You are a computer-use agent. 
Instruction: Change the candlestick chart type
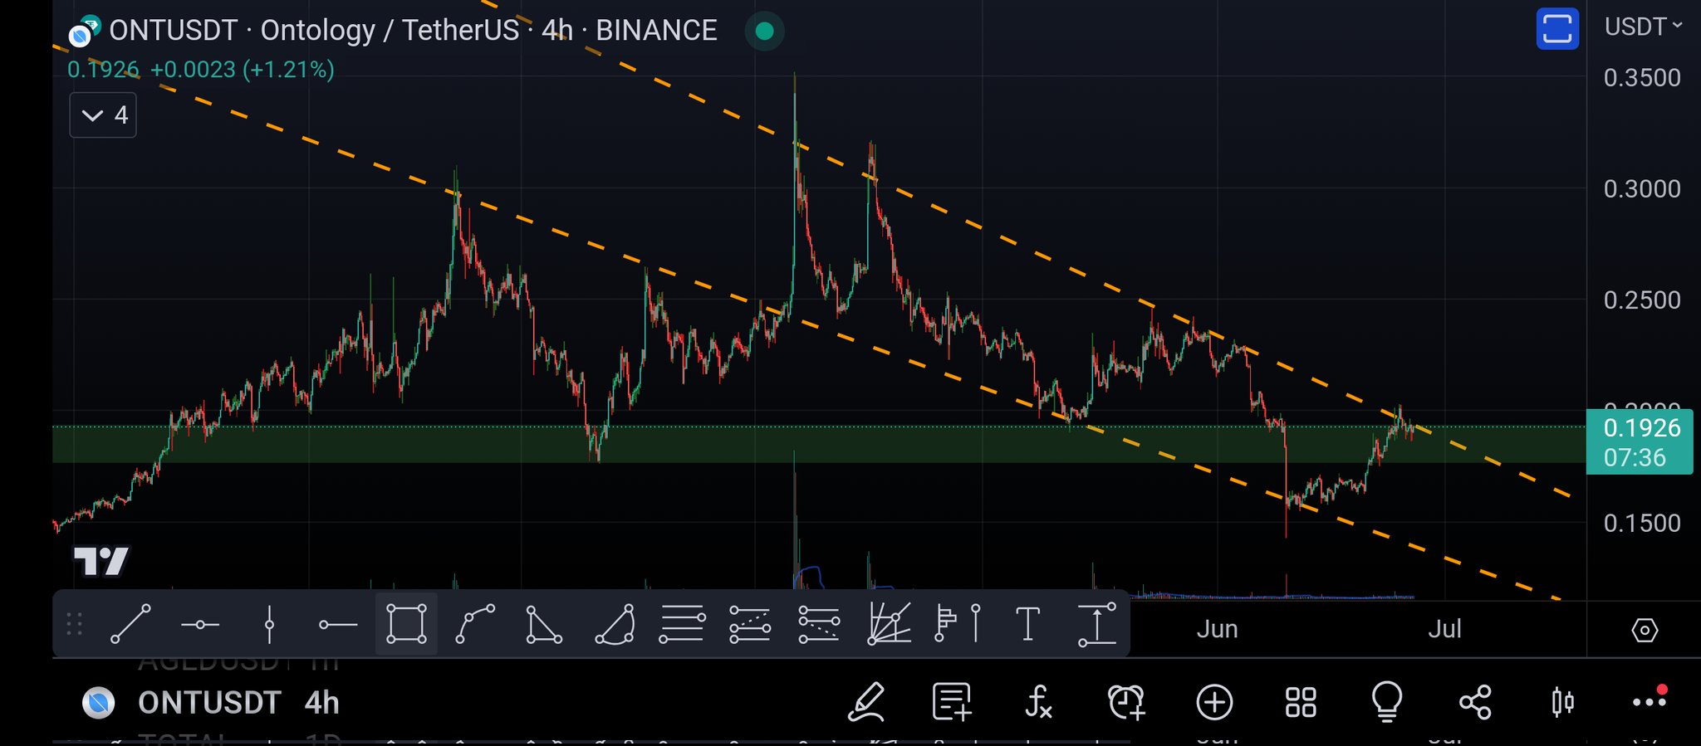[1562, 703]
